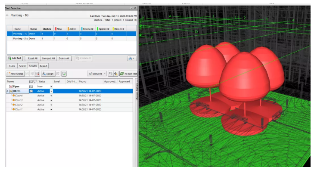Toggle auto-hide pin of Clash Detective
314x170 pixels.
(x=131, y=8)
